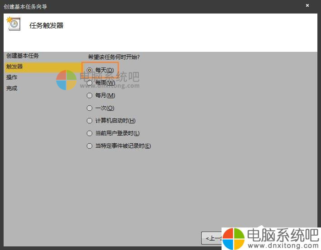The image size is (321, 250).
Task: Choose 当前用户登录时(L) as trigger
Action: [90, 133]
